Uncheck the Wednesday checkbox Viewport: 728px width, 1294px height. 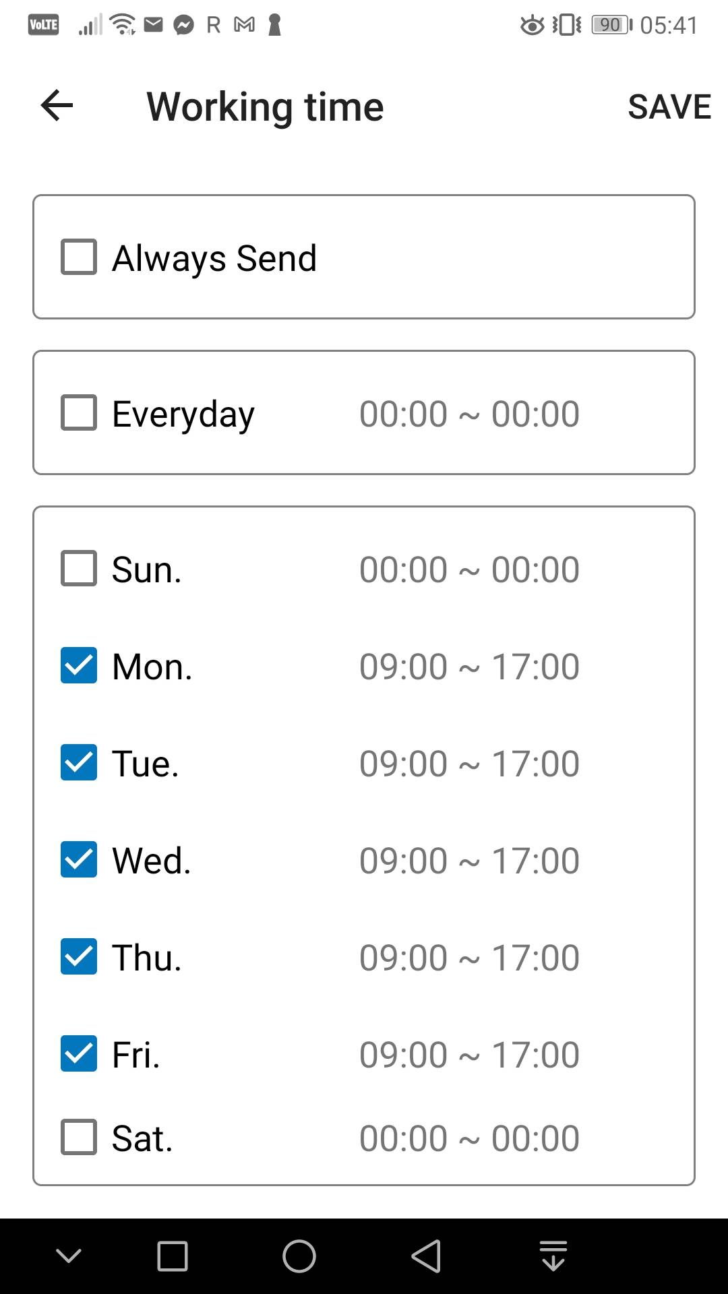79,859
